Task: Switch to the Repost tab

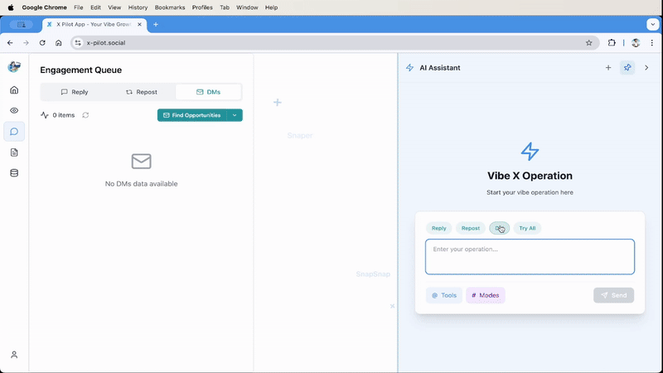Action: point(141,92)
